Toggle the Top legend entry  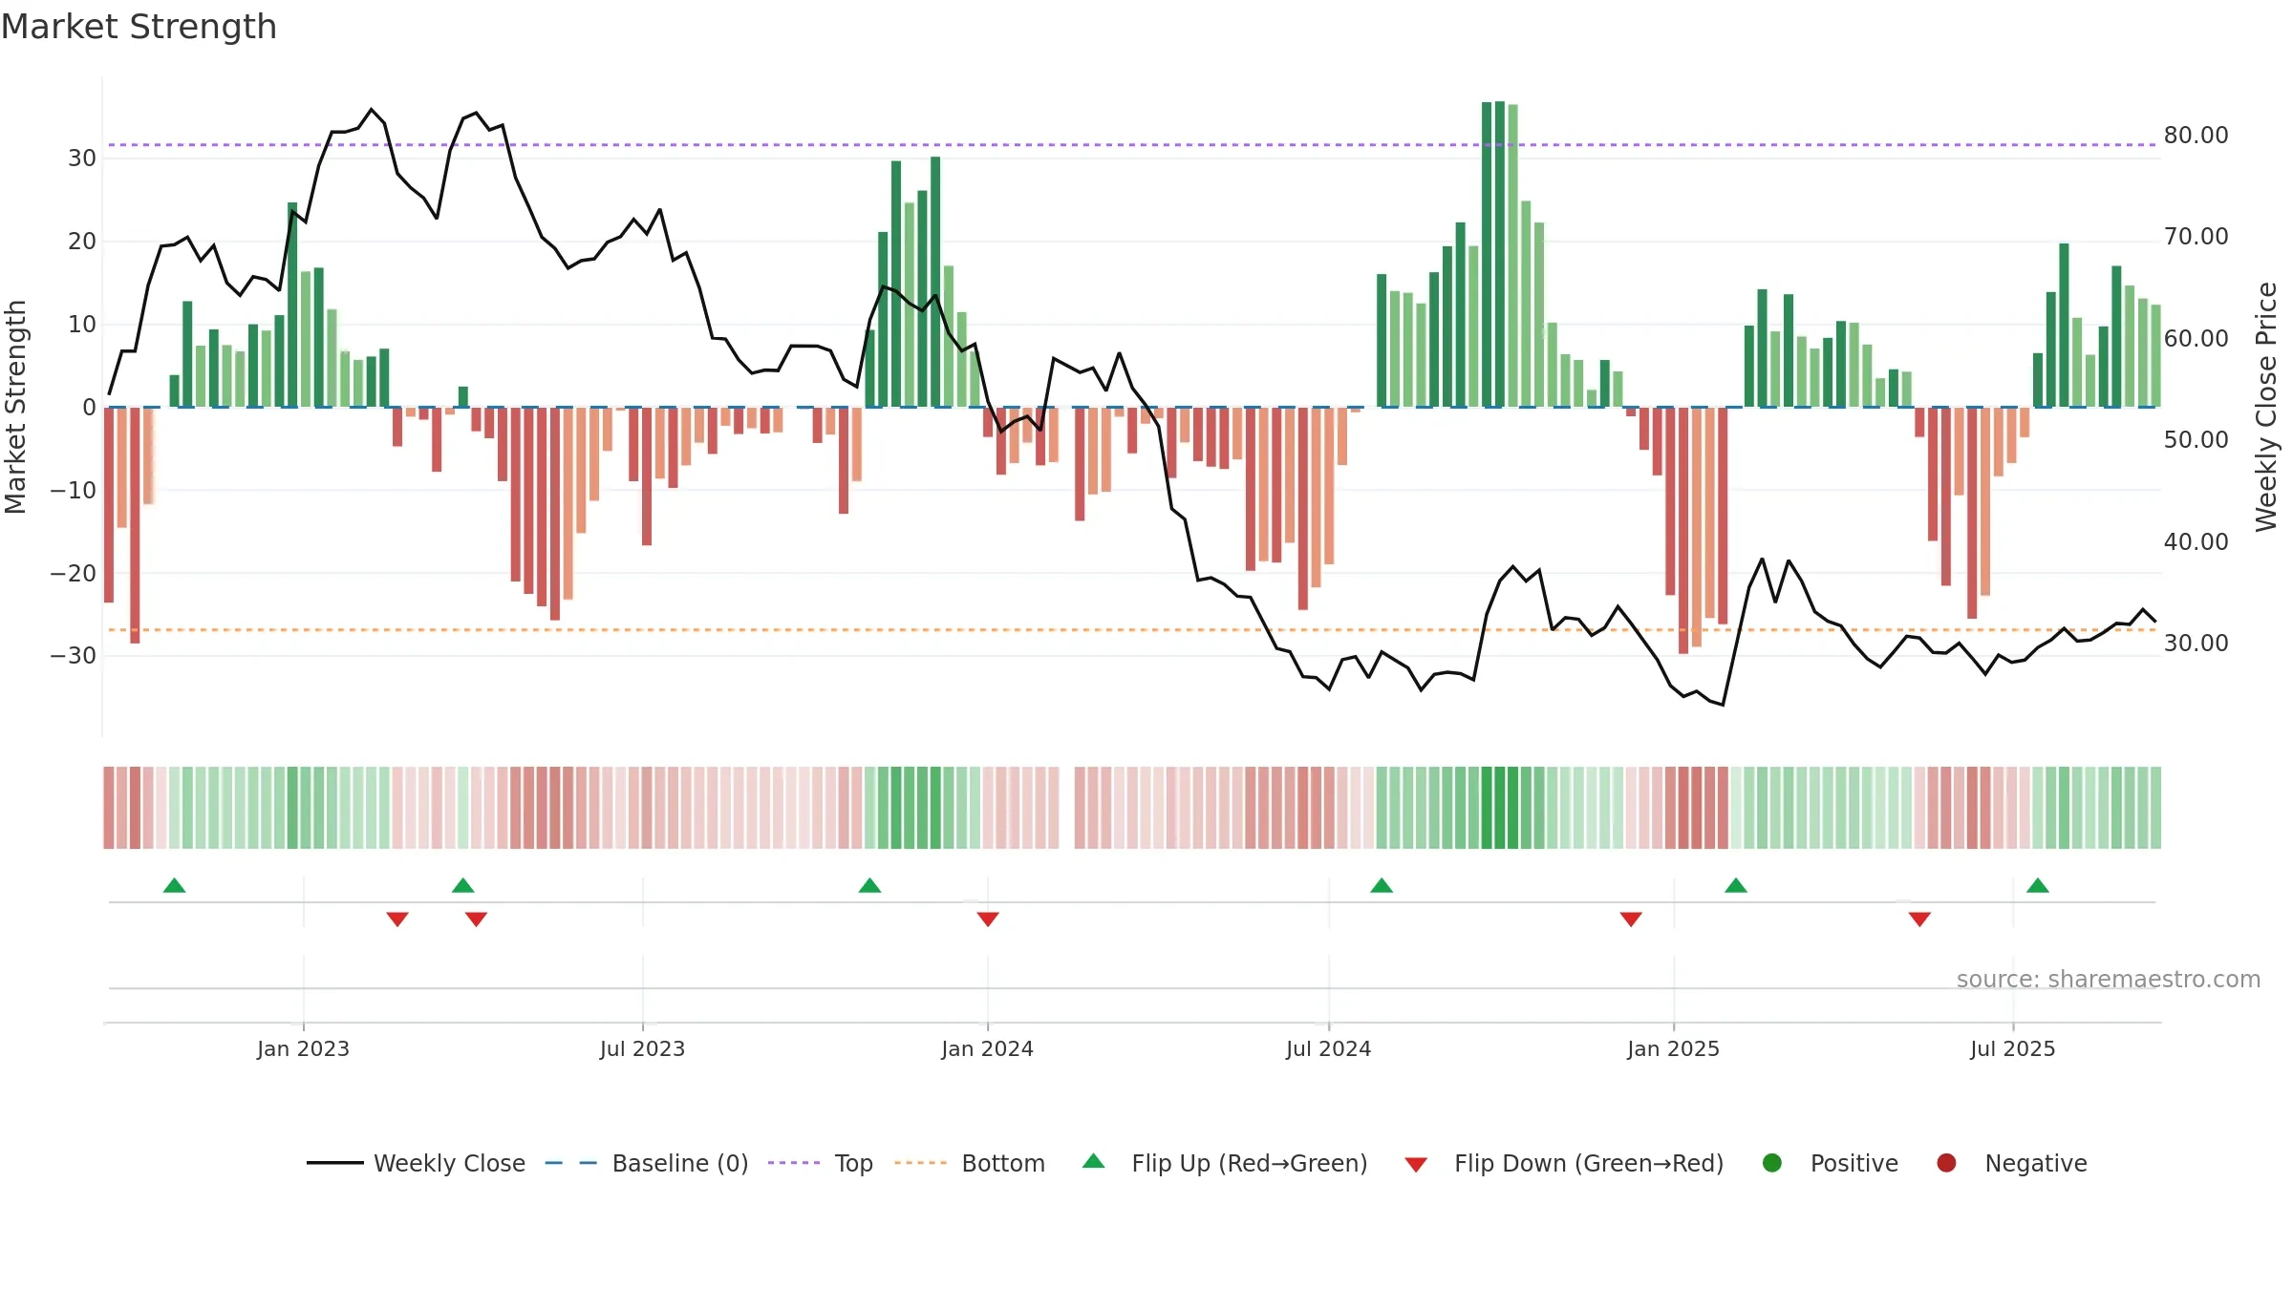(x=821, y=1163)
